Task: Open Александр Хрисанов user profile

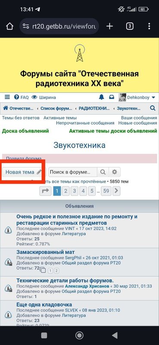Action: (x=87, y=286)
